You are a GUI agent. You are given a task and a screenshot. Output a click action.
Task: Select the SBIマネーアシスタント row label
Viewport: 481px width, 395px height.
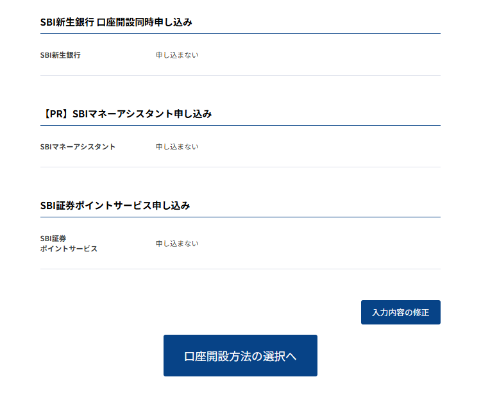pyautogui.click(x=78, y=147)
